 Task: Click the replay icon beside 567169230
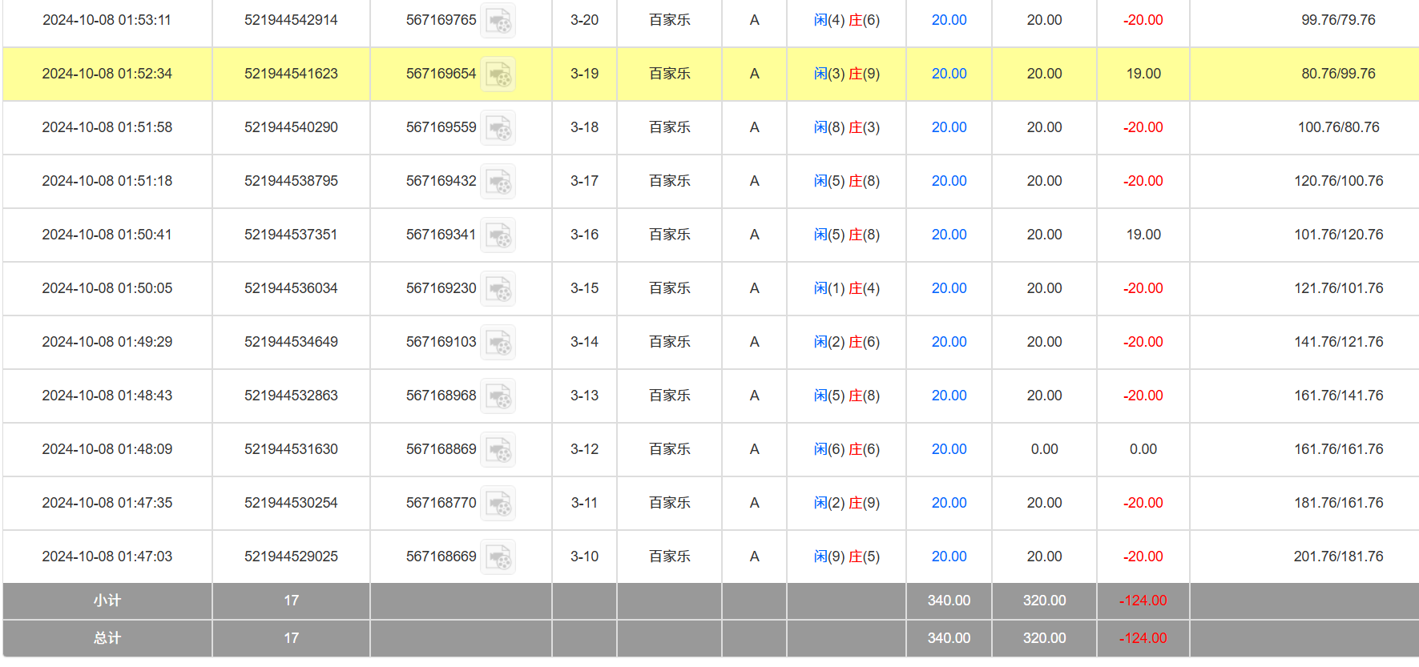coord(498,289)
